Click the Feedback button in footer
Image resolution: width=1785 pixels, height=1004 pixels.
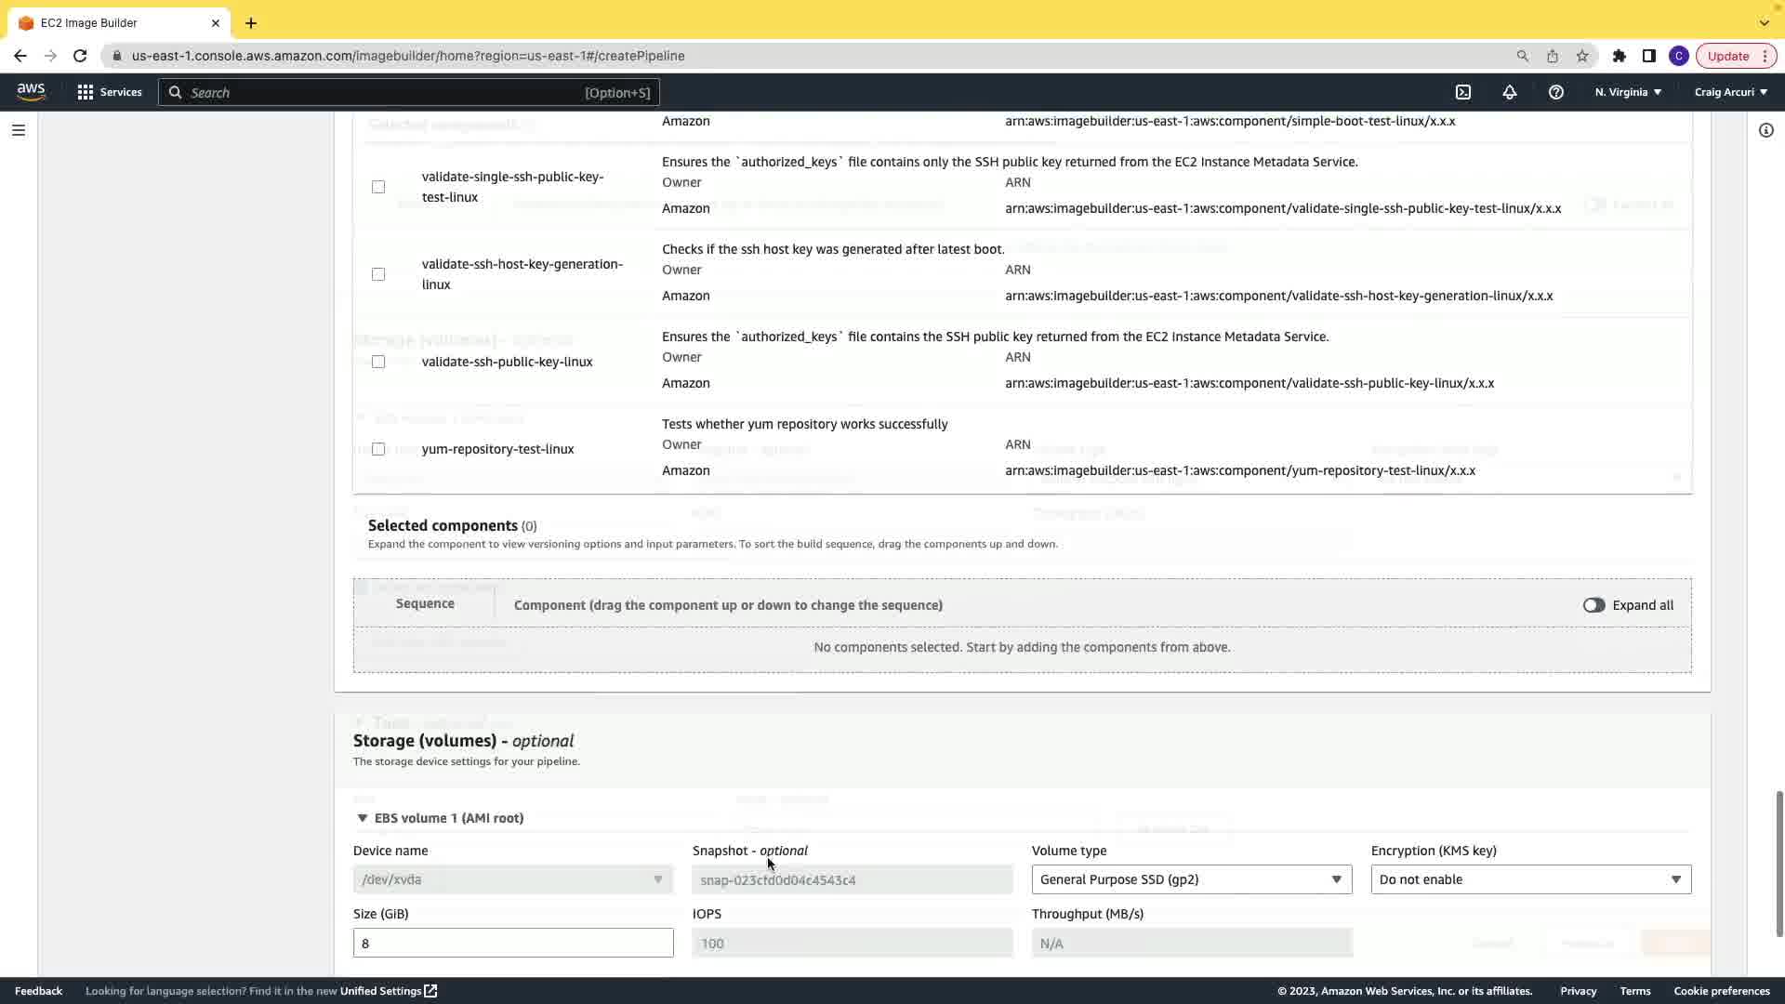(38, 991)
